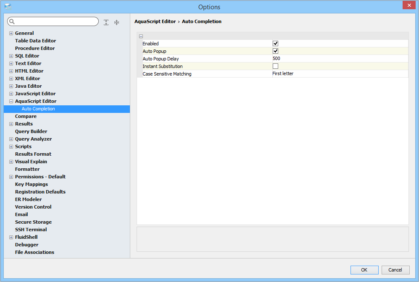Expand the FluidShell node
Viewport: 419px width, 282px height.
click(x=11, y=237)
